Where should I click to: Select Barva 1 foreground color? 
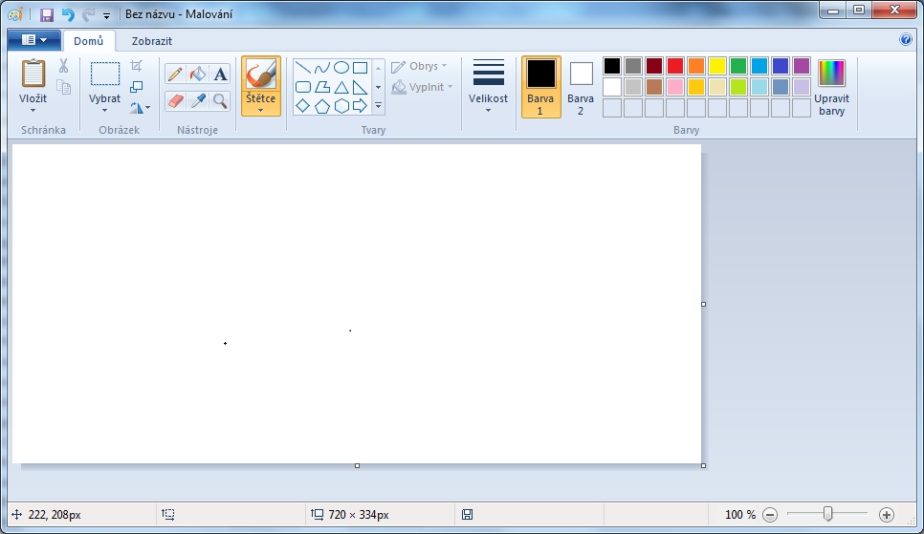[x=541, y=87]
